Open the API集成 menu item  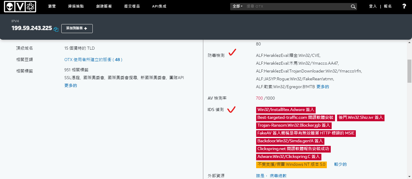(x=159, y=6)
